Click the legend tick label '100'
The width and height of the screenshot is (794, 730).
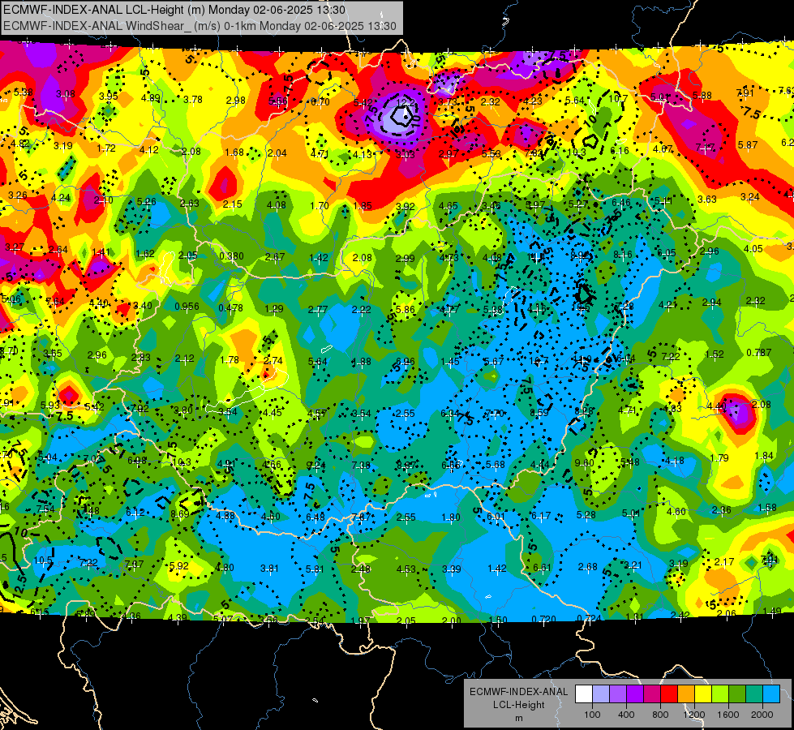point(592,715)
